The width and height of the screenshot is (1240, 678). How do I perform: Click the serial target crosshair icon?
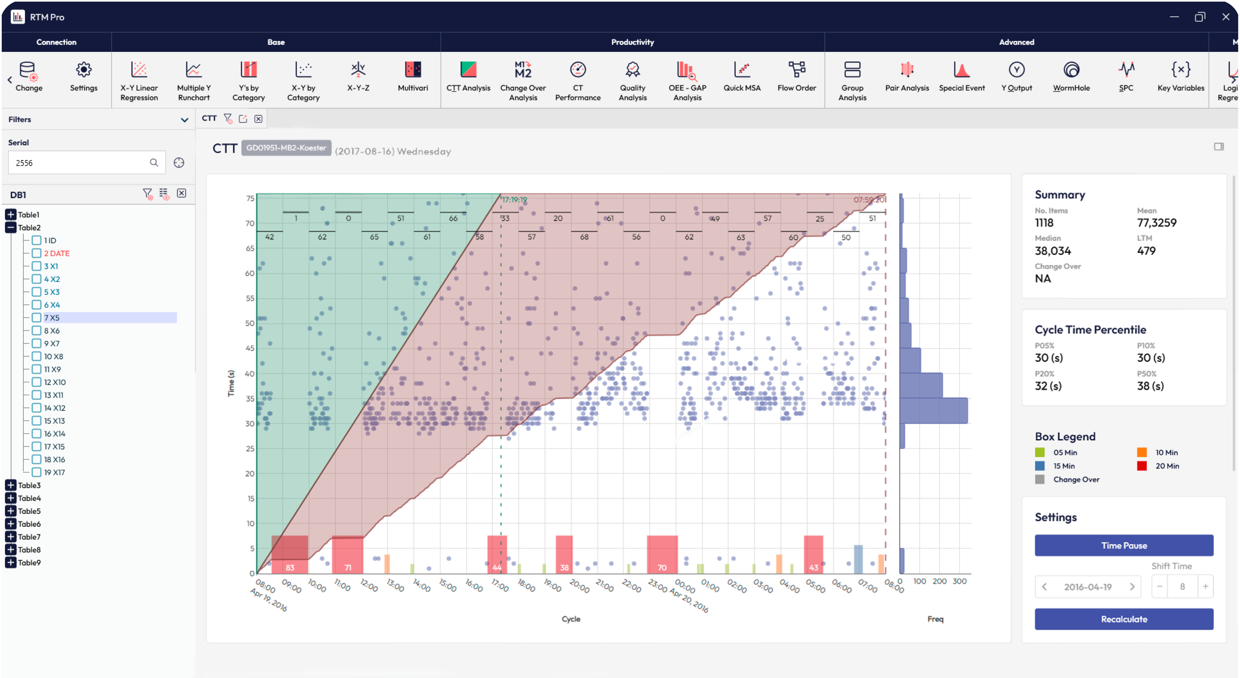pyautogui.click(x=179, y=163)
